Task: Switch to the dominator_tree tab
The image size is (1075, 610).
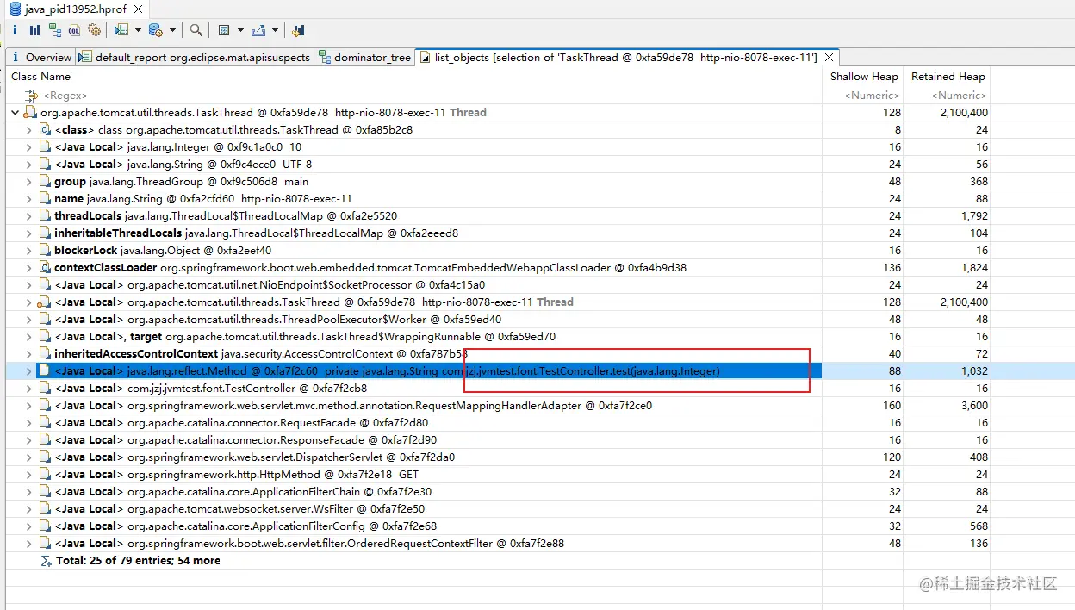Action: tap(364, 57)
